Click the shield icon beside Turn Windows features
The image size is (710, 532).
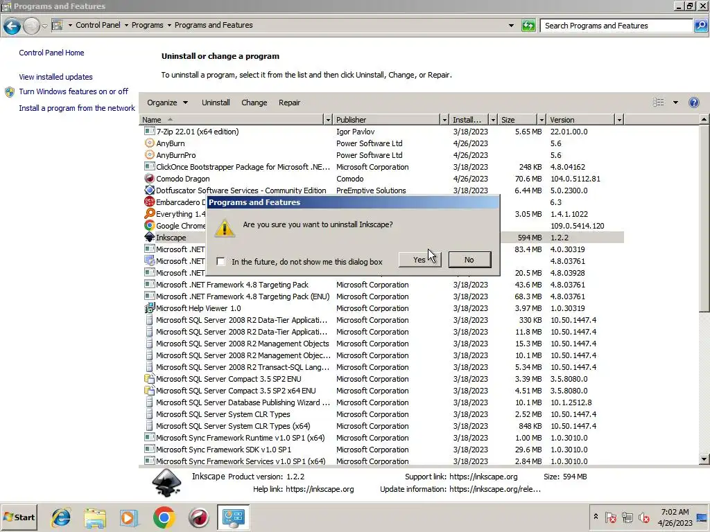coord(10,92)
